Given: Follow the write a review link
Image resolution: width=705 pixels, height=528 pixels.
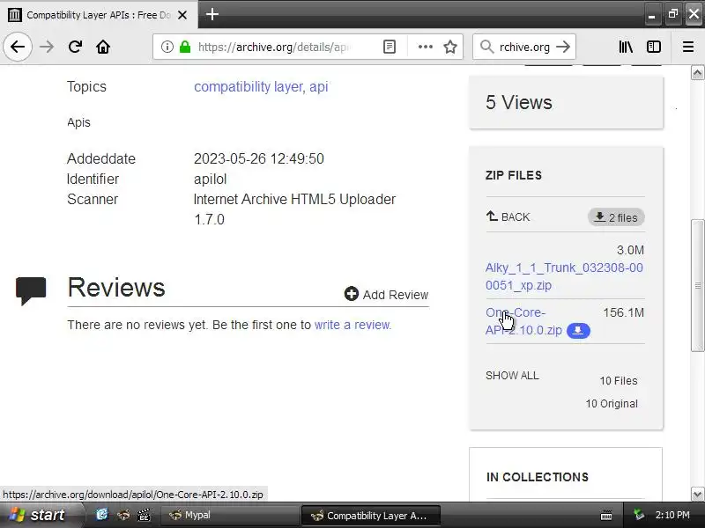Looking at the screenshot, I should point(353,325).
